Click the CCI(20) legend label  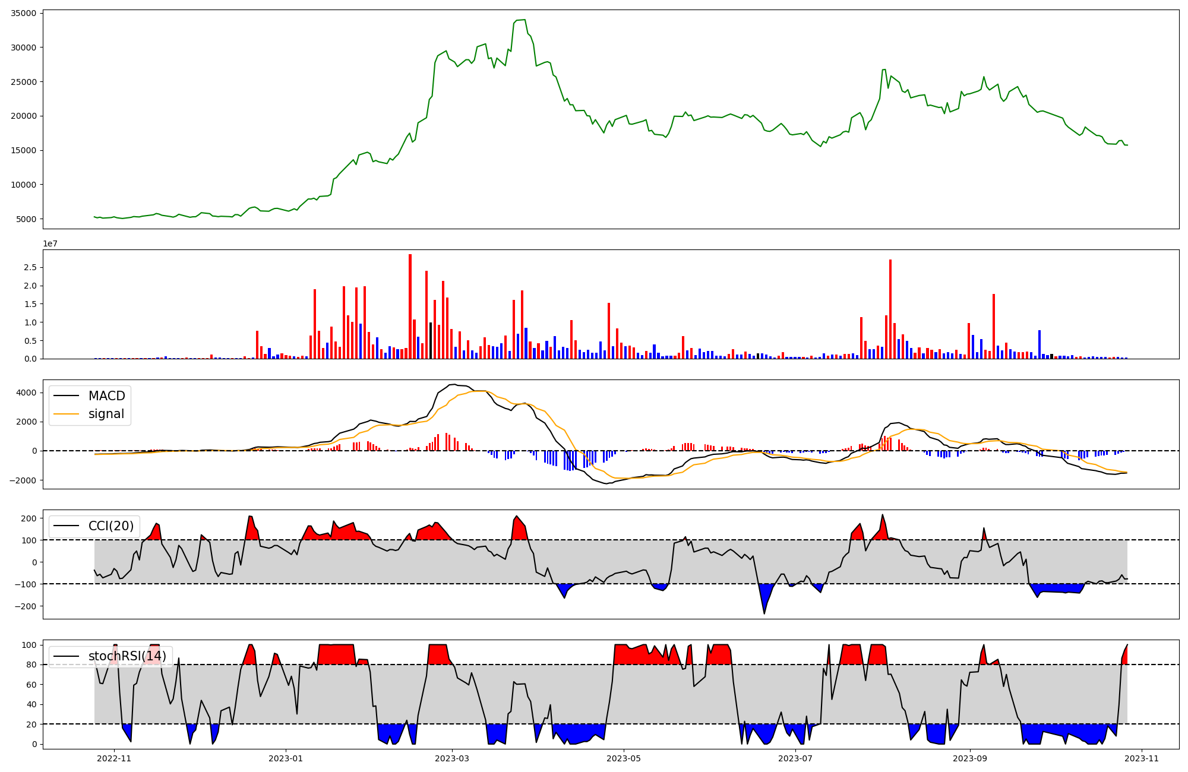(110, 526)
